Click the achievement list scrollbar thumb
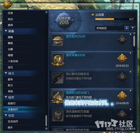 pos(134,41)
